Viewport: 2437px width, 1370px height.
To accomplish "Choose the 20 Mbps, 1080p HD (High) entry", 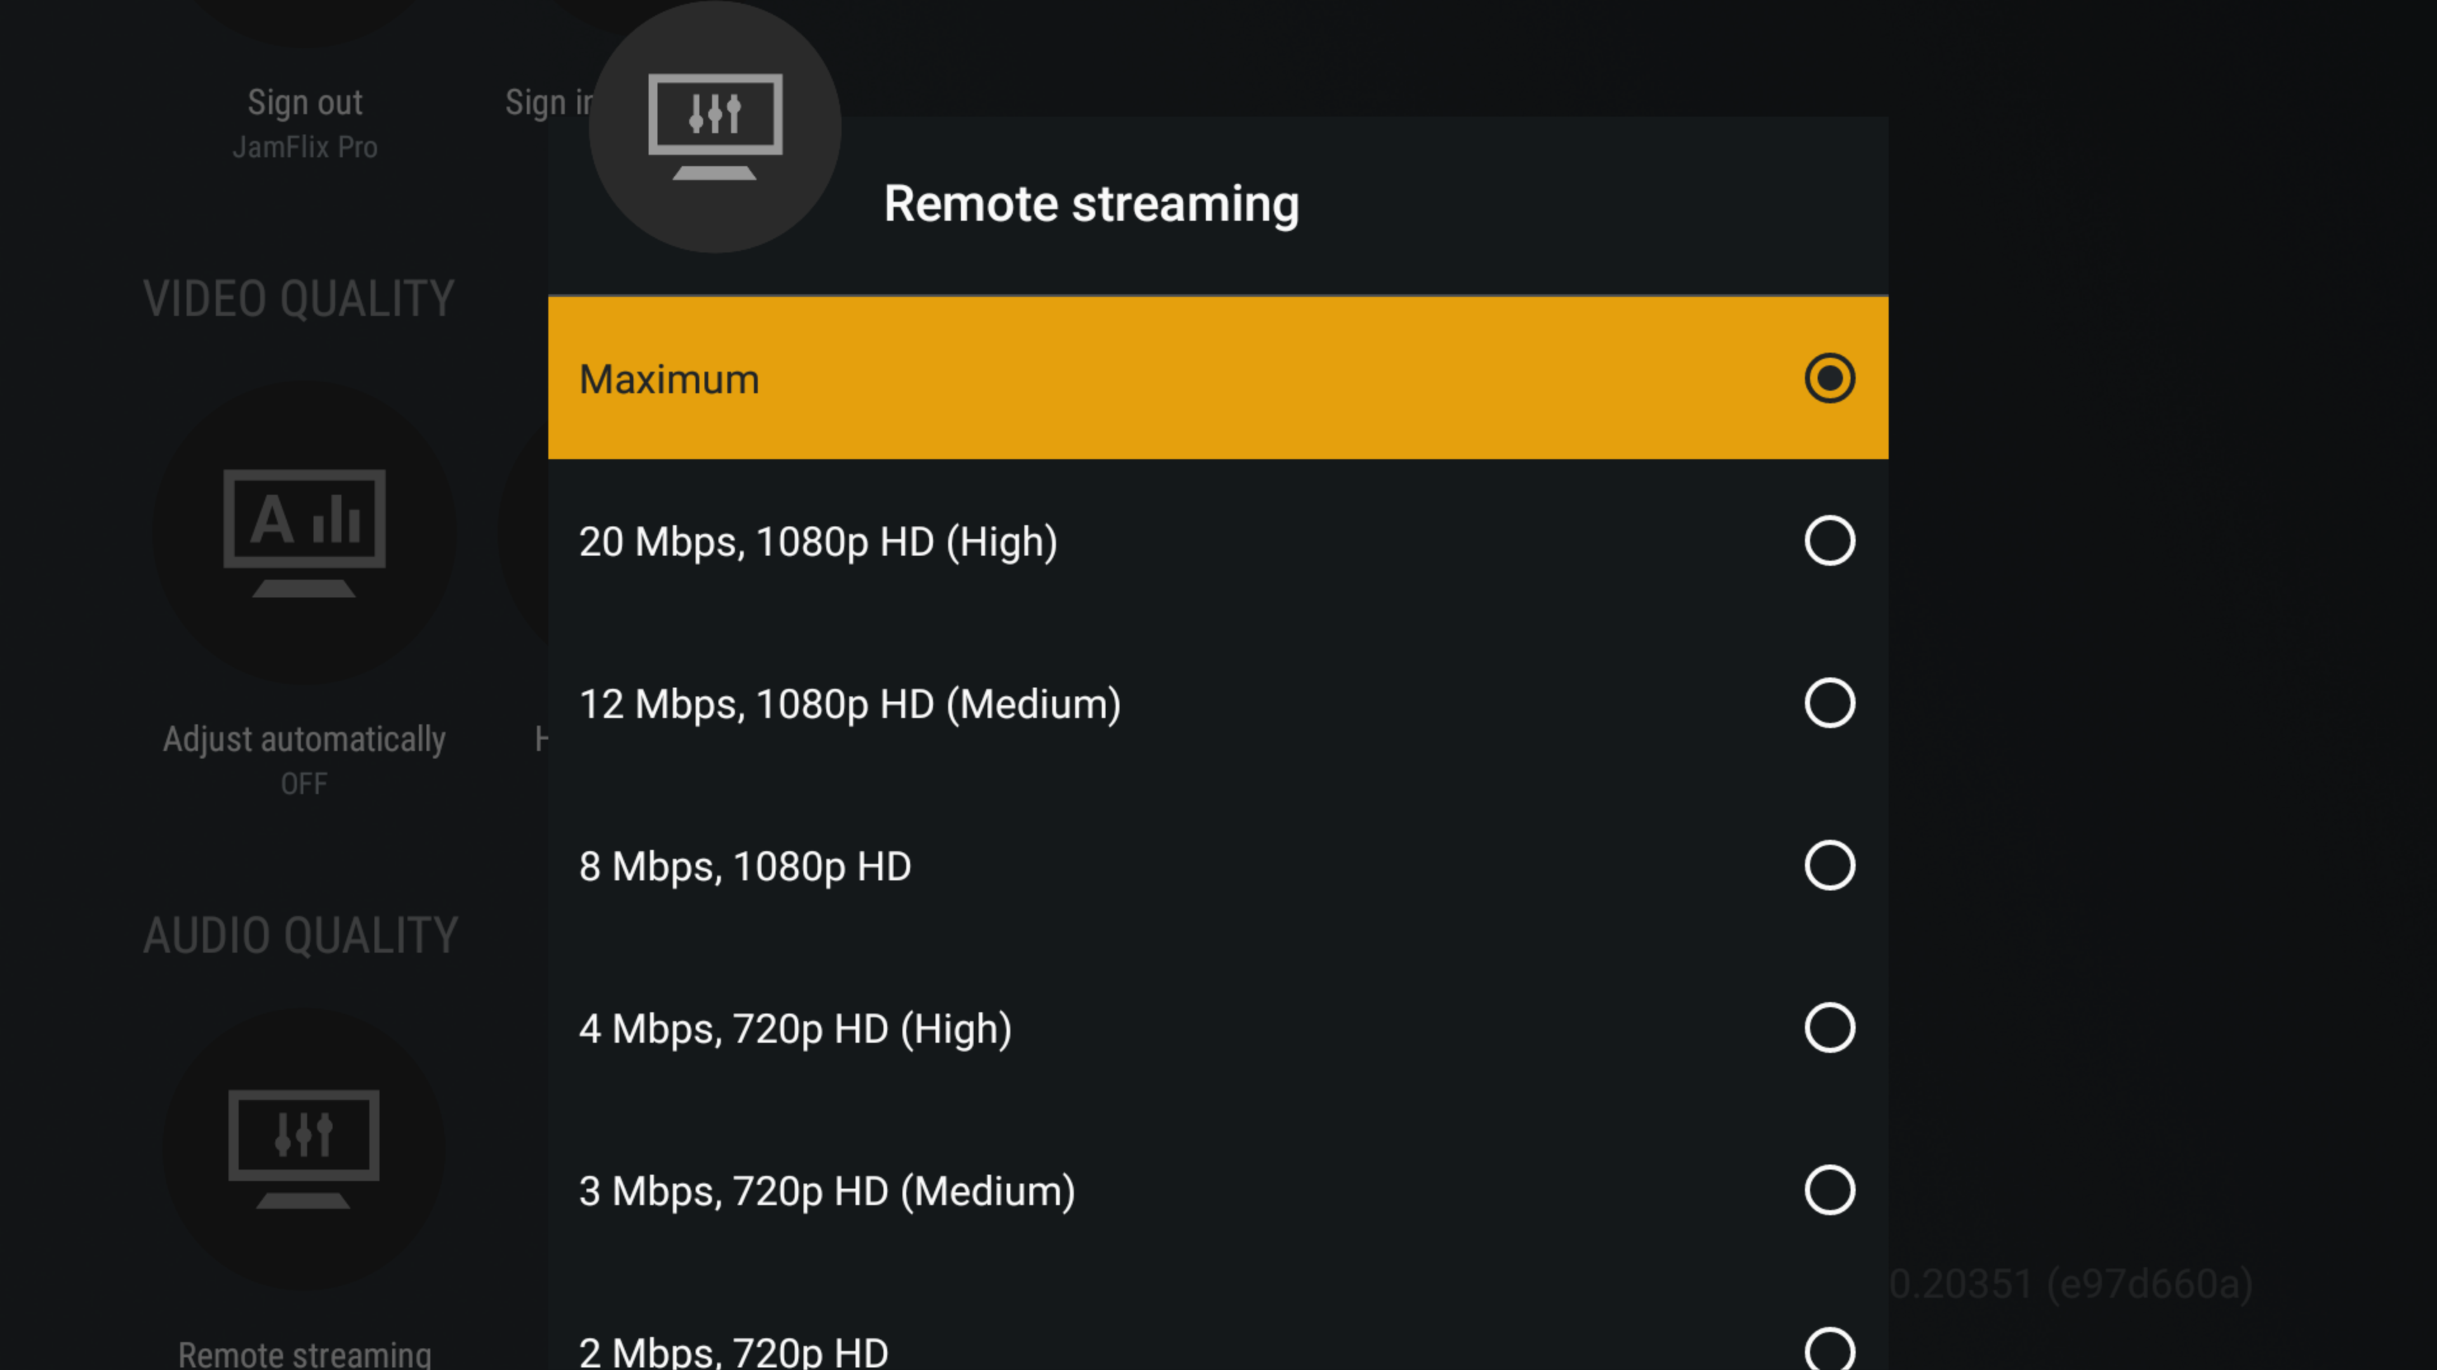I will click(x=1218, y=541).
